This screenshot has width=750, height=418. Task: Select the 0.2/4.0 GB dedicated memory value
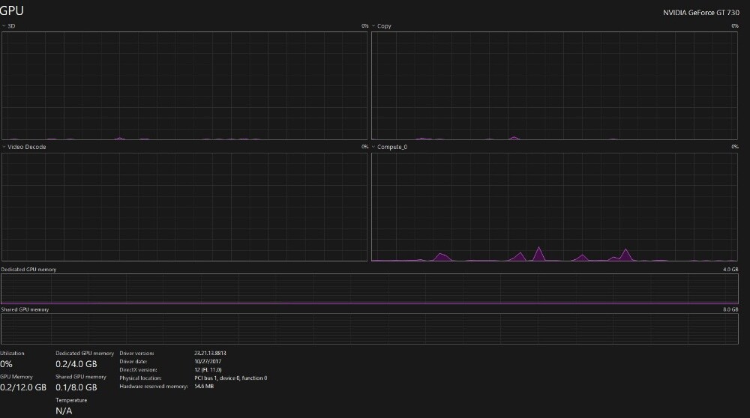coord(76,364)
